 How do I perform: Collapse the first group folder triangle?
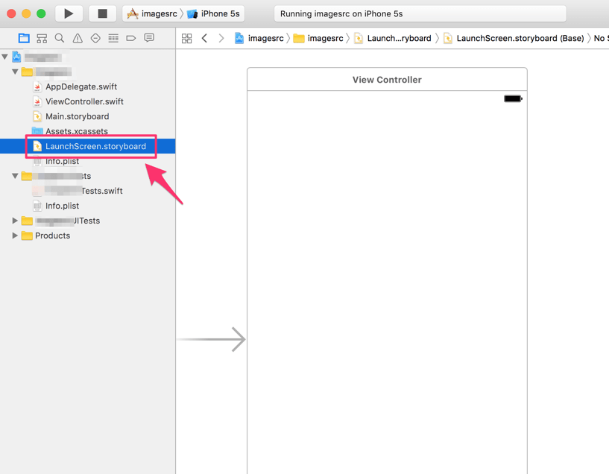click(15, 72)
